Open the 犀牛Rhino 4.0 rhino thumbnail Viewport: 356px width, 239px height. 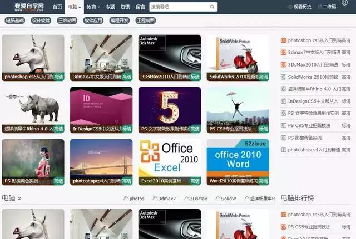point(33,110)
